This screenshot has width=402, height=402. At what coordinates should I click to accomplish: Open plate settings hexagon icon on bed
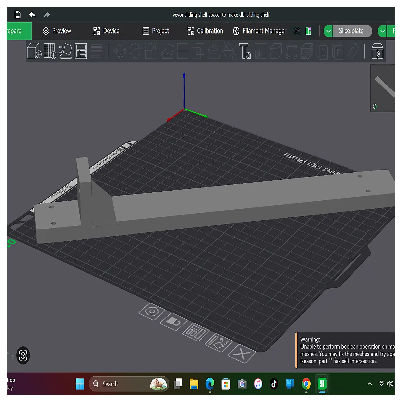click(152, 312)
